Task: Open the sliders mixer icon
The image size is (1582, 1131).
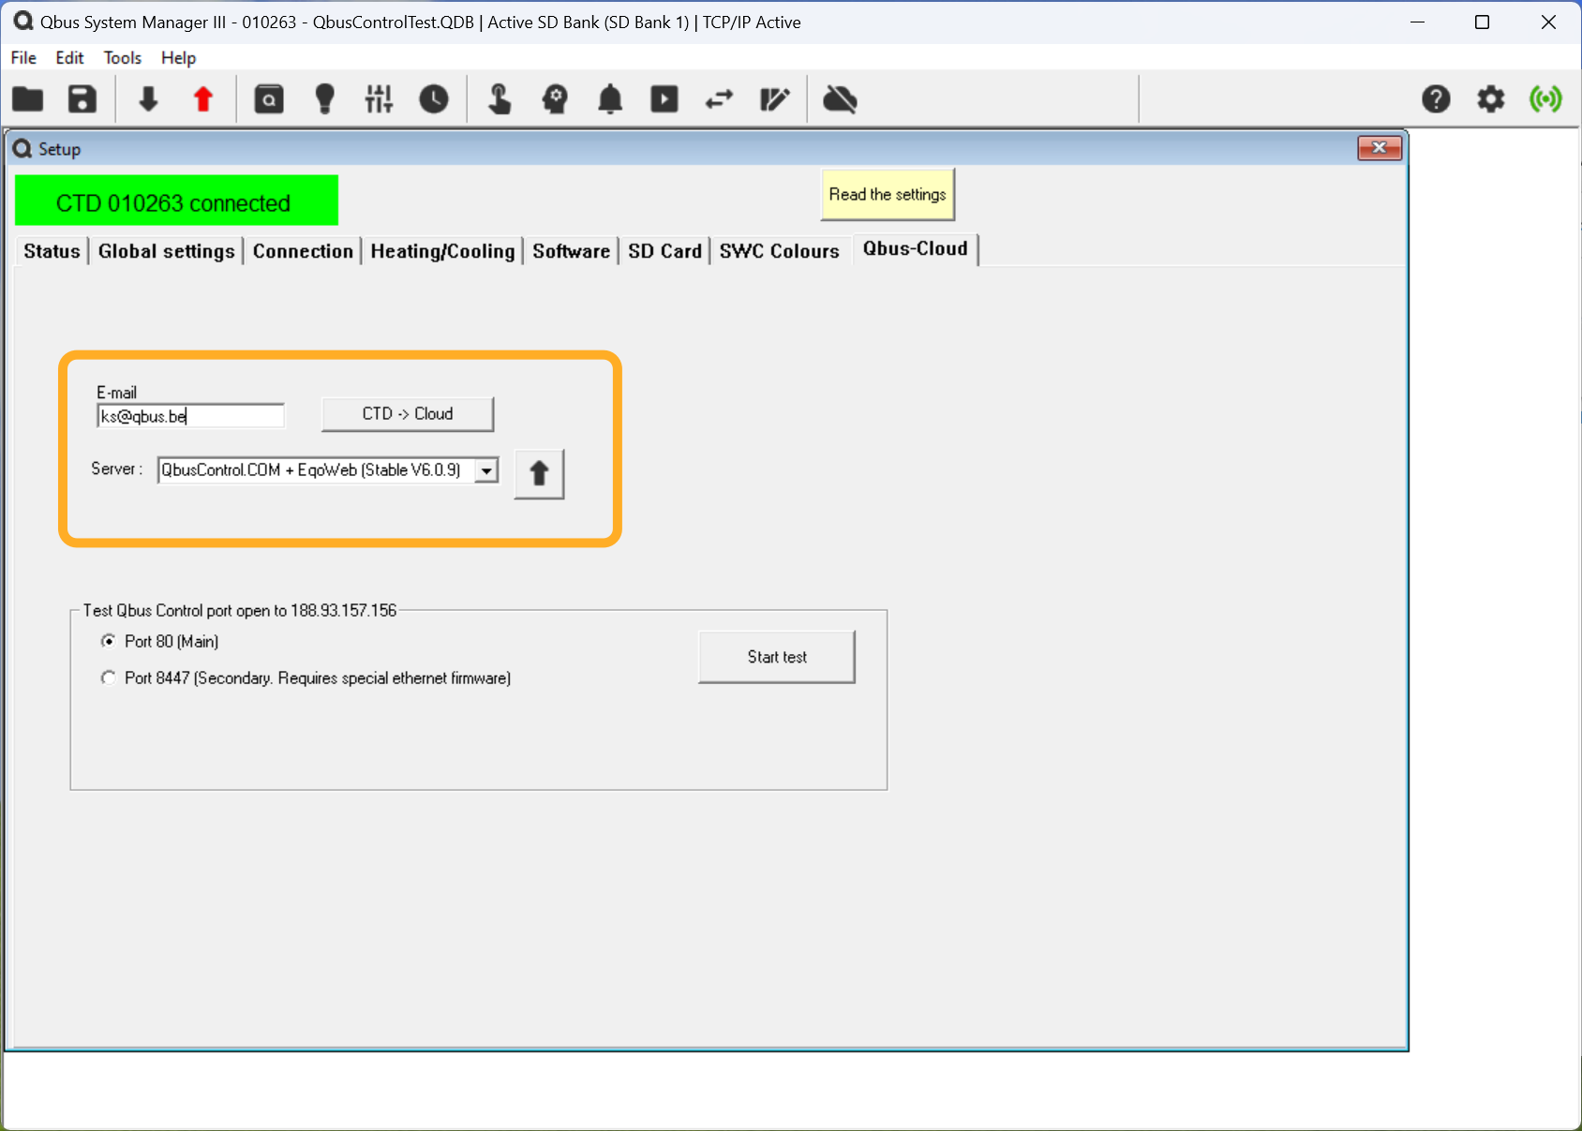Action: (x=379, y=98)
